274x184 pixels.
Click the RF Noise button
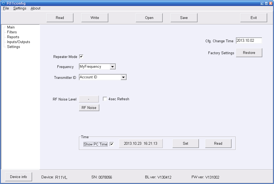pyautogui.click(x=89, y=108)
